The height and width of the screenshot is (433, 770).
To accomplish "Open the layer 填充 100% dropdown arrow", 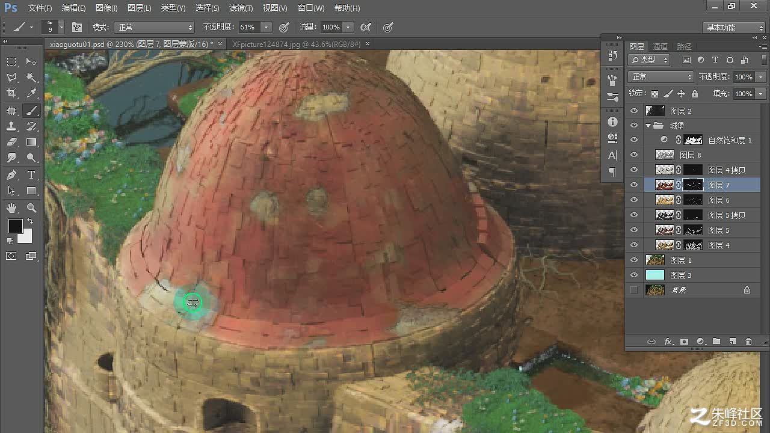I will [x=761, y=94].
